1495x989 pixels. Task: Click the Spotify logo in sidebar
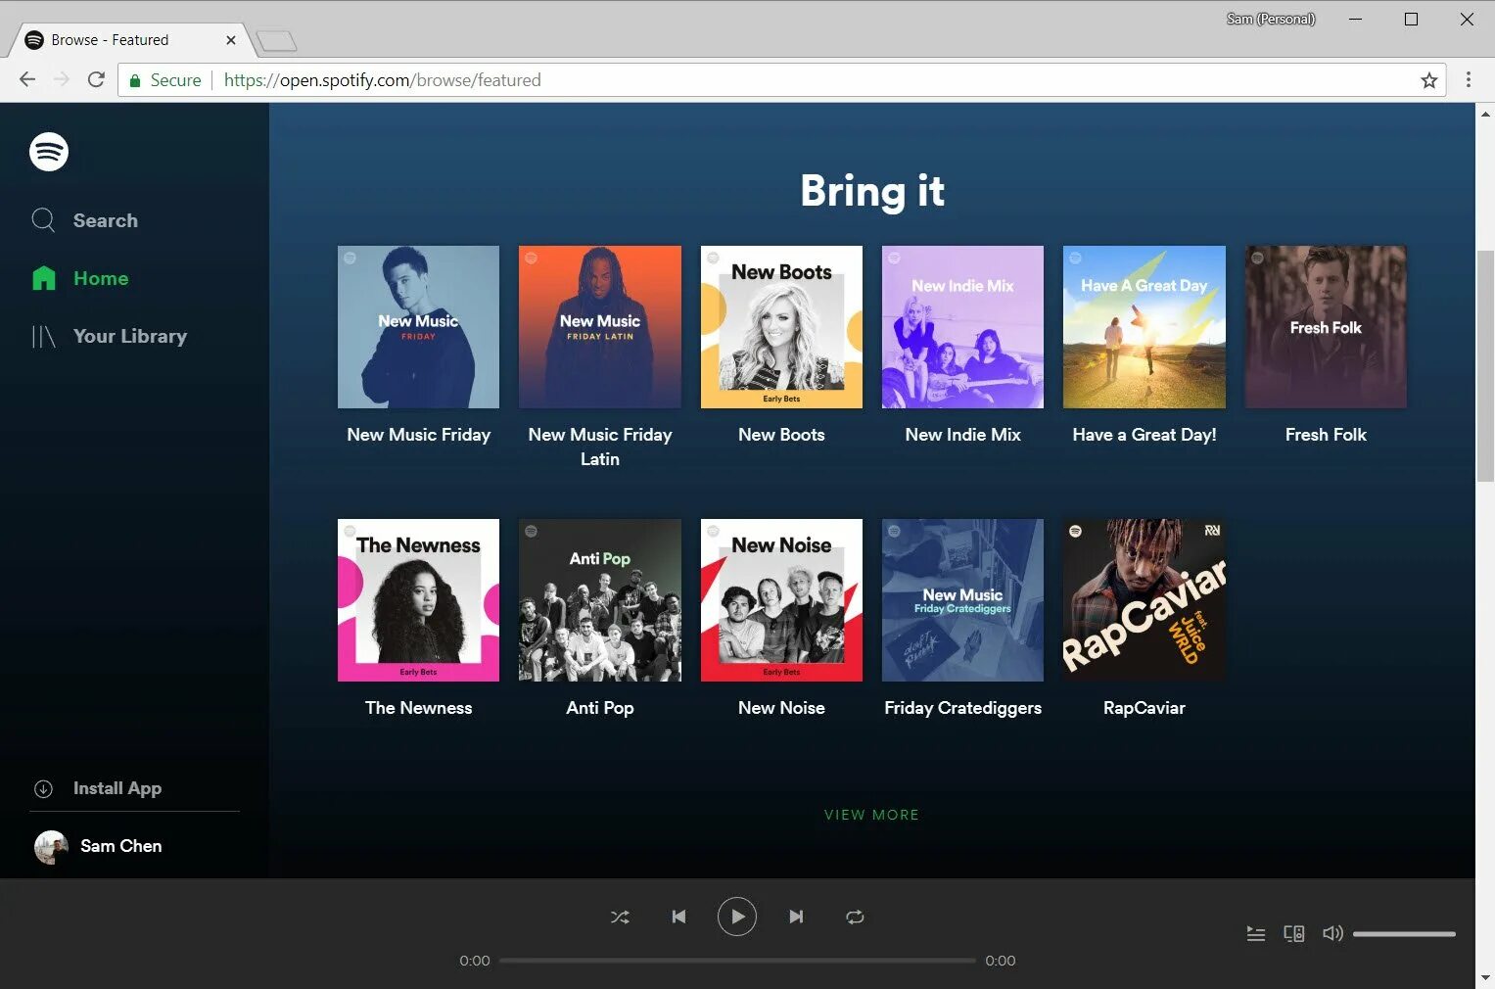[49, 152]
